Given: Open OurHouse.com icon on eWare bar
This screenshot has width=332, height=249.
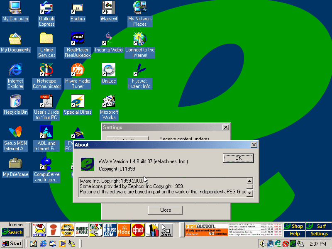Looking at the screenshot, I should click(110, 229).
